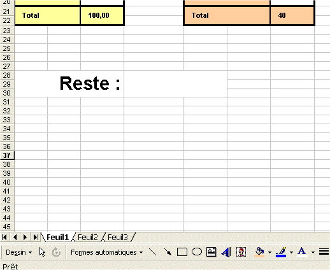Screen dimensions: 330x270
Task: Insert Clip Art picture
Action: (241, 252)
